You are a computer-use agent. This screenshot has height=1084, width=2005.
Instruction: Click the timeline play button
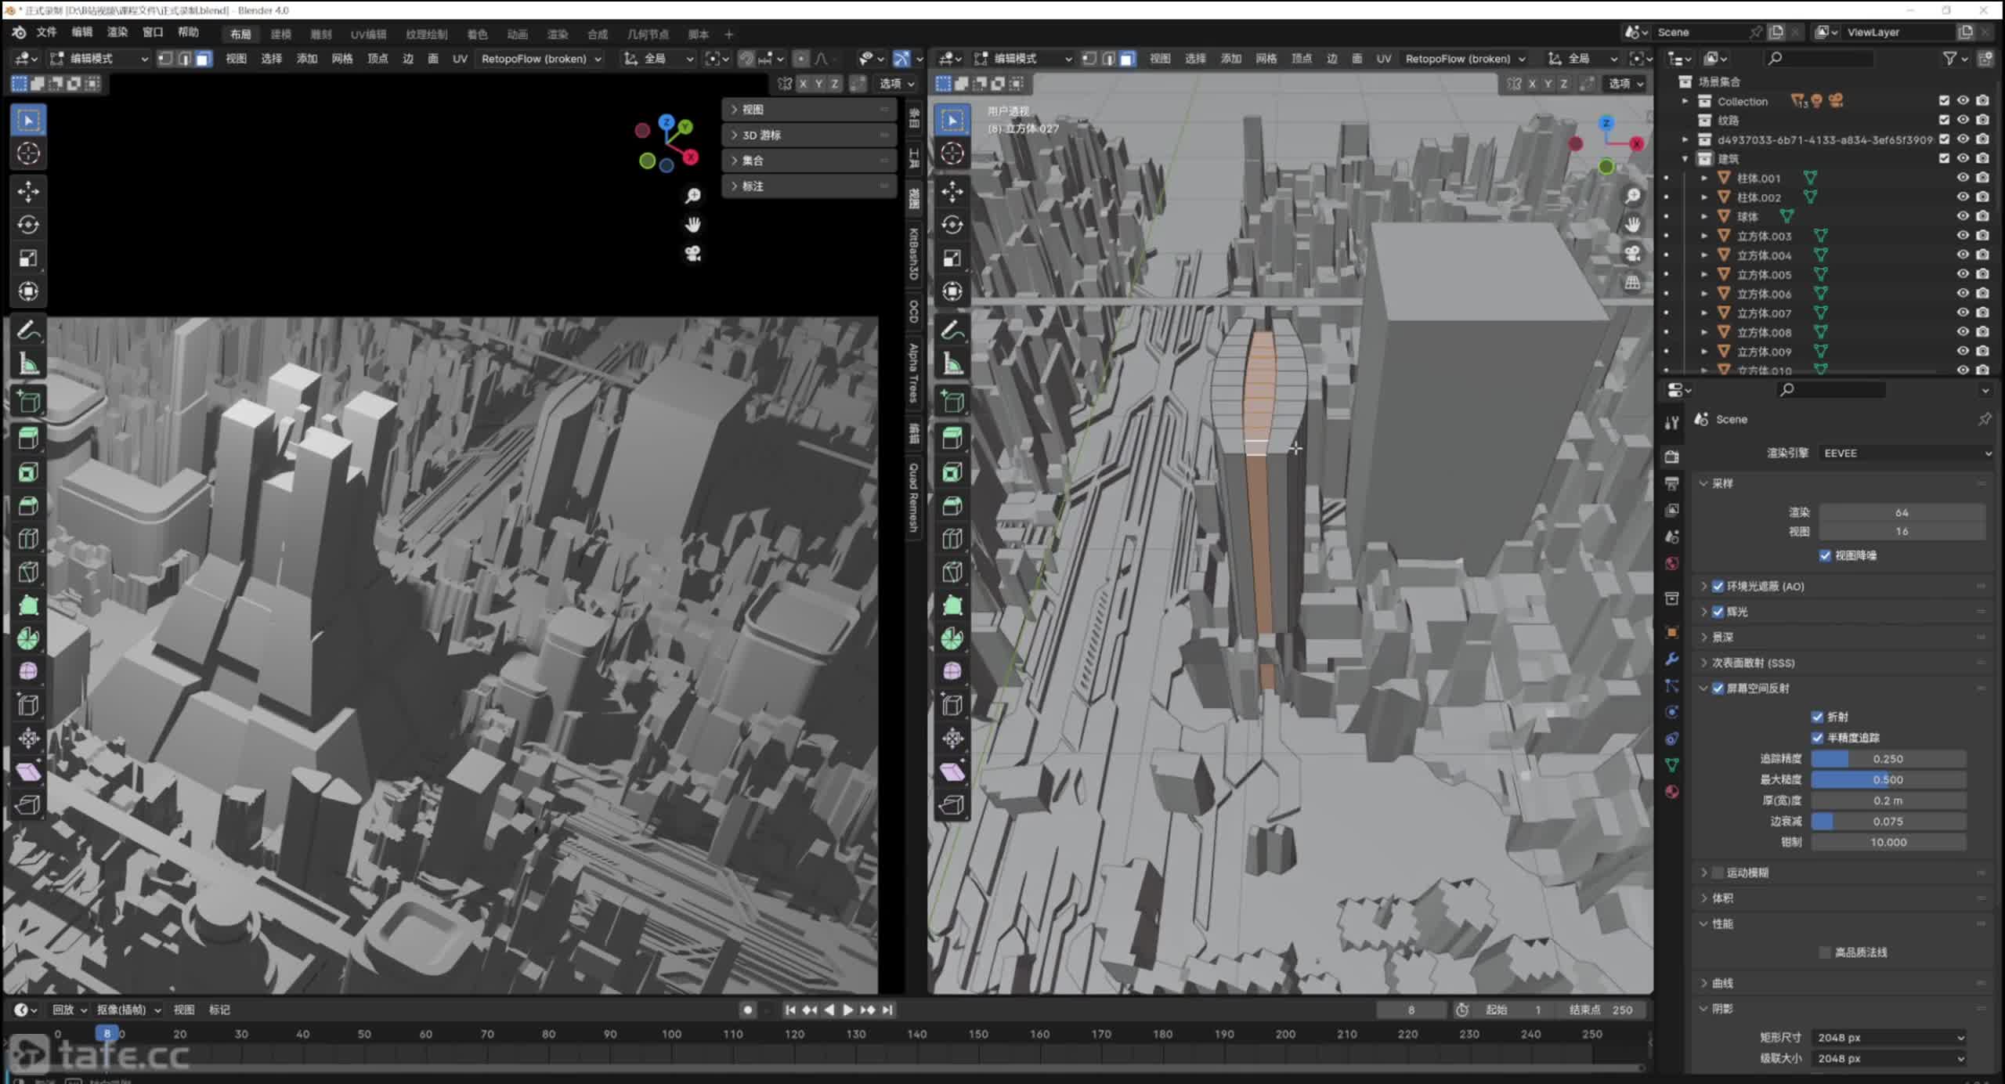click(847, 1010)
